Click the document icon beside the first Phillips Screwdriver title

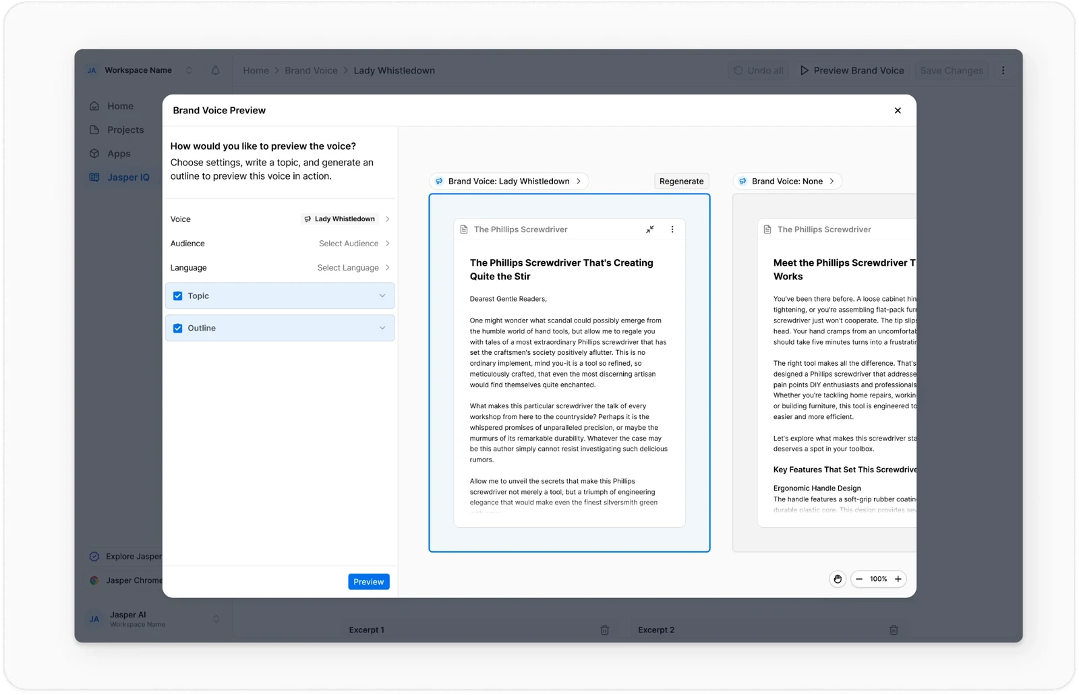click(x=464, y=229)
